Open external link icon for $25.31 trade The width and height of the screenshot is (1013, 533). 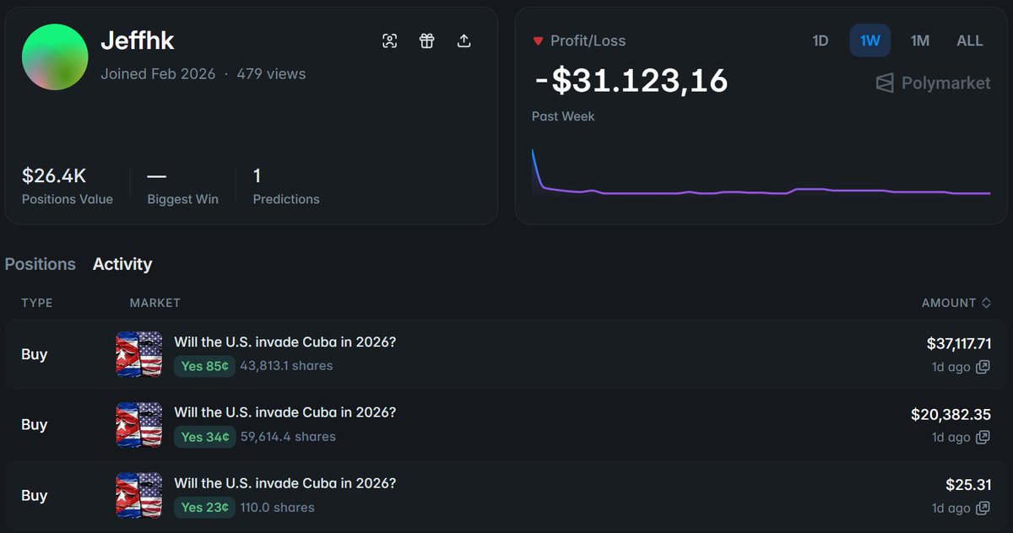point(983,509)
